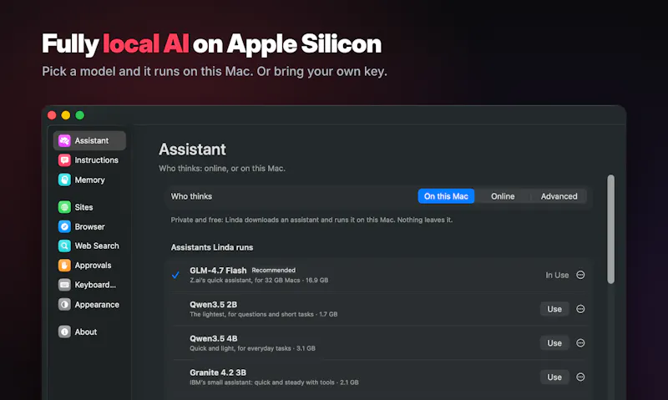Open the Sites sidebar icon
Viewport: 668px width, 400px height.
click(x=64, y=207)
